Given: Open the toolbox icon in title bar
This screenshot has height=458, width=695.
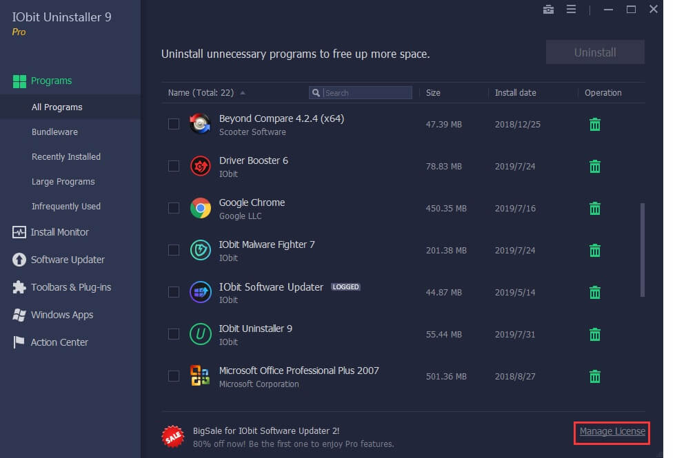Looking at the screenshot, I should click(x=548, y=10).
